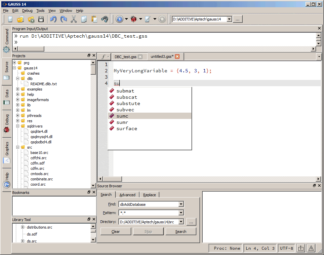
Task: Click the Search button
Action: [x=181, y=232]
